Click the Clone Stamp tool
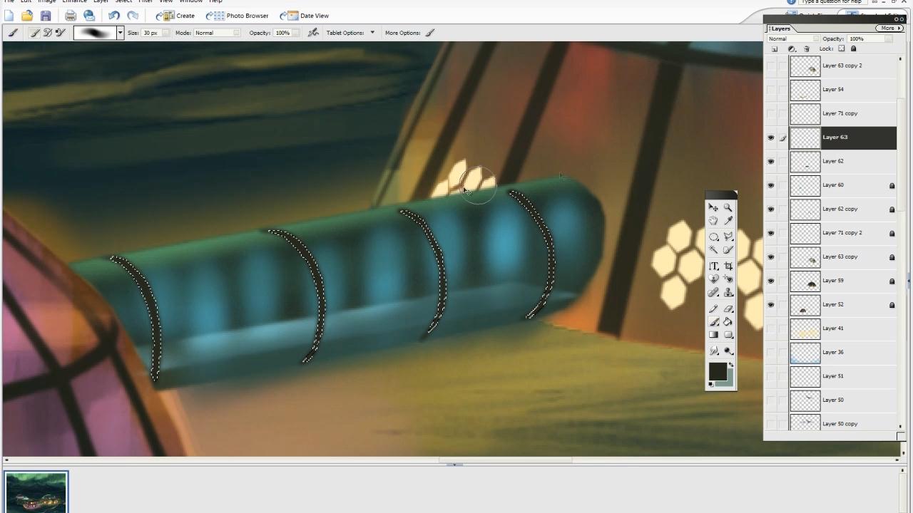913x513 pixels. coord(728,293)
